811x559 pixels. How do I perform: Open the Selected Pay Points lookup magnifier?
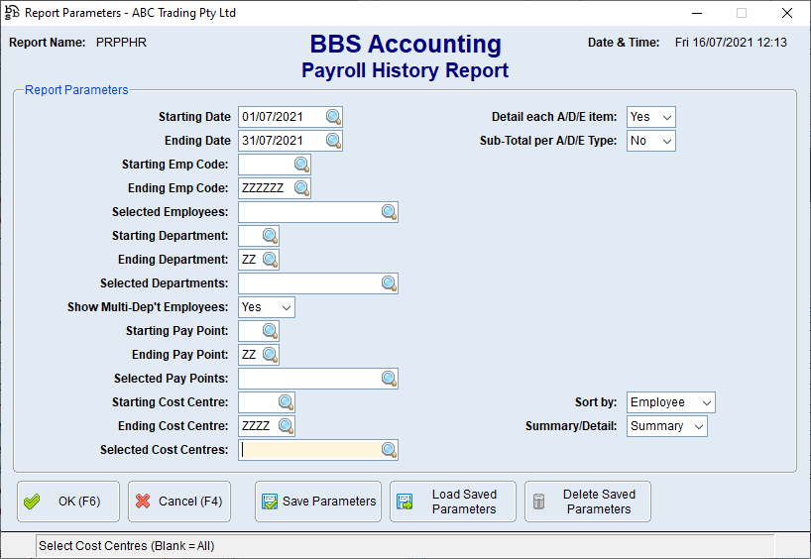point(389,379)
